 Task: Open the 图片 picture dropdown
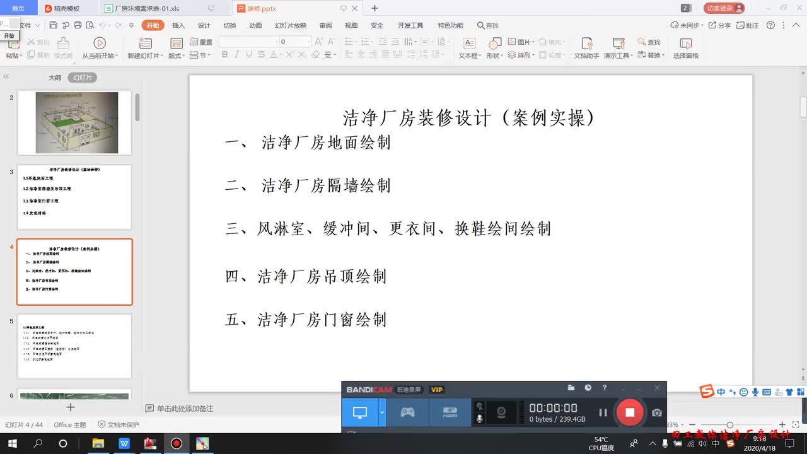click(521, 42)
